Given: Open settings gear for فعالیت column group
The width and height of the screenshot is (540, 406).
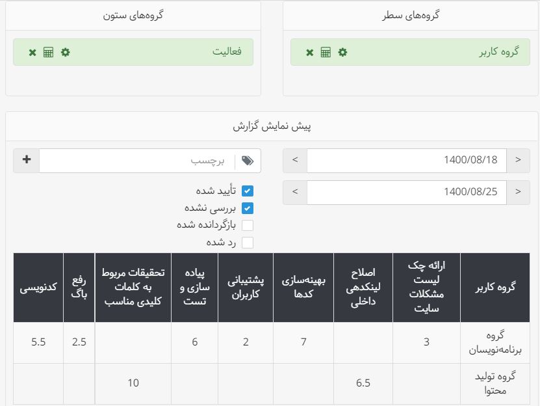Looking at the screenshot, I should [x=65, y=52].
